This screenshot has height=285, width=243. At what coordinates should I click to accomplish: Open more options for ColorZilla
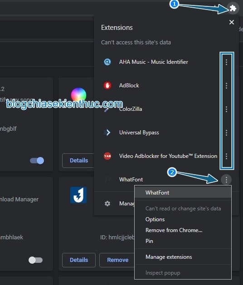coord(226,109)
